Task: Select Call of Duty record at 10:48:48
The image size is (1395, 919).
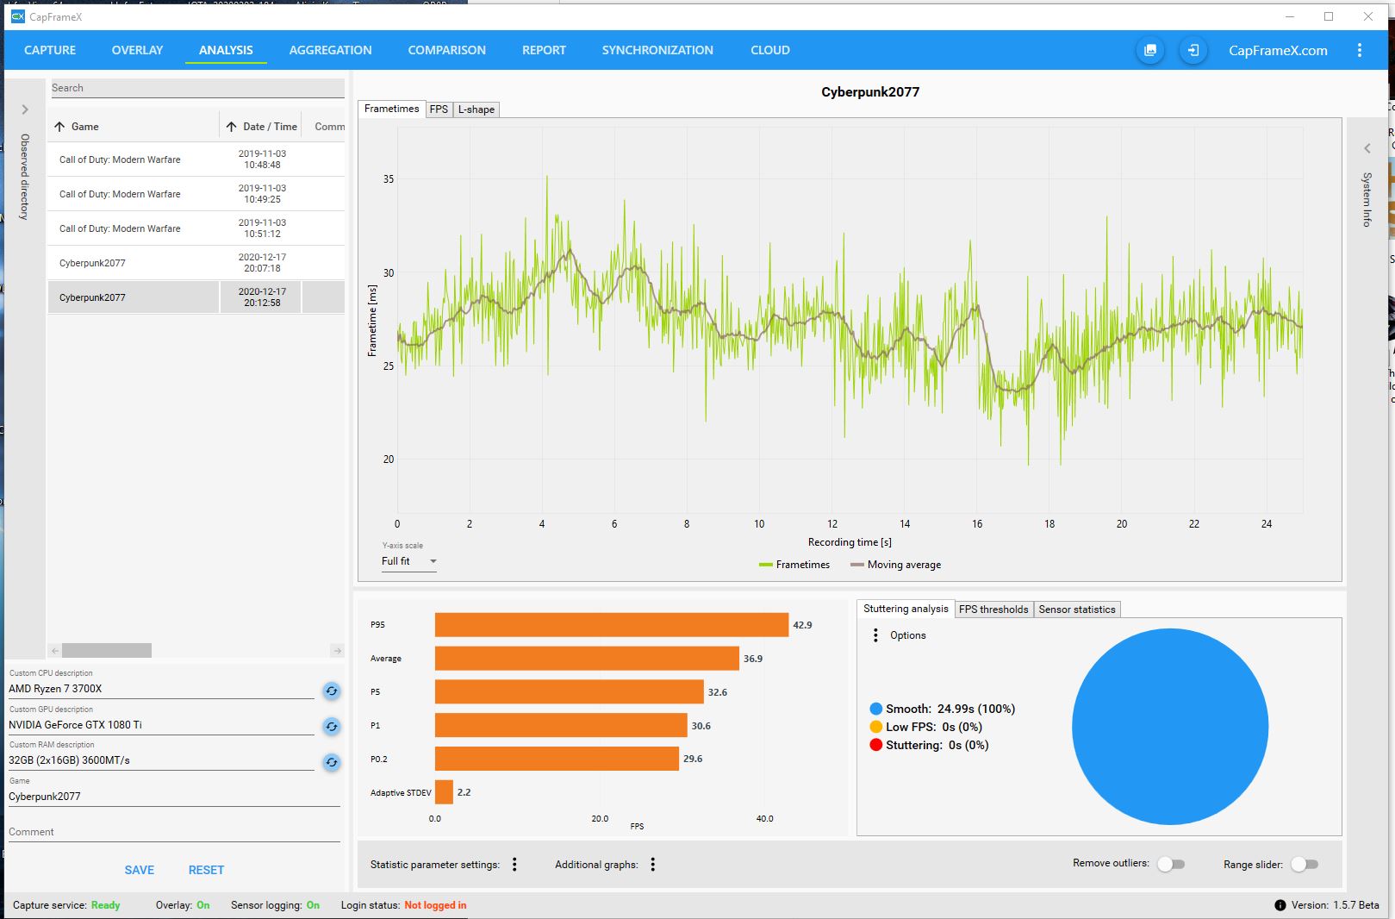Action: click(196, 159)
